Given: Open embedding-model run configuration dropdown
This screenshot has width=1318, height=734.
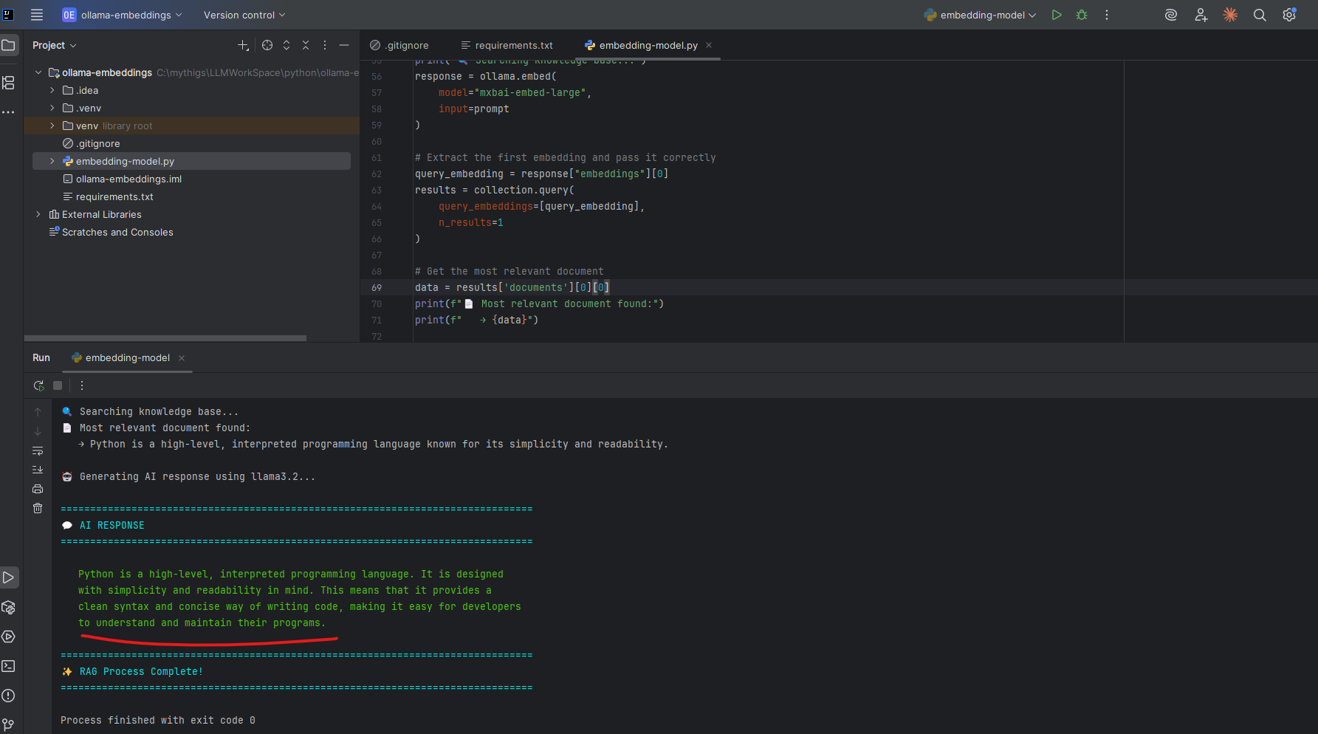Looking at the screenshot, I should tap(980, 15).
